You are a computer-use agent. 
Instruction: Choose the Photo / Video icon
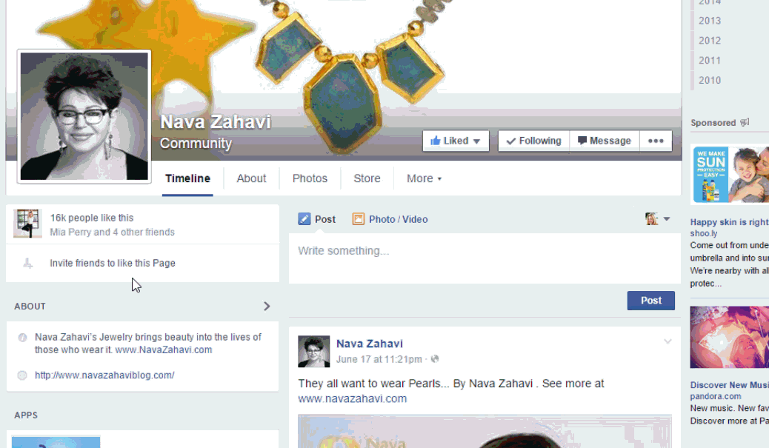coord(359,219)
